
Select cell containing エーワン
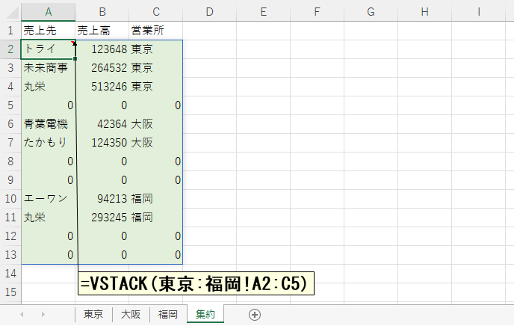48,199
